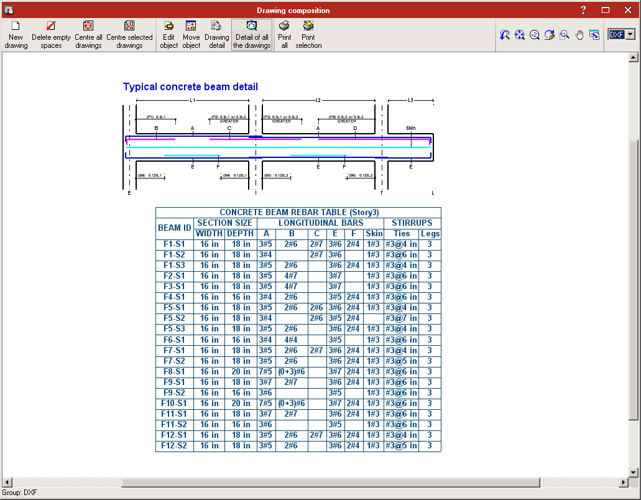
Task: Zoom to fit whole drawing
Action: (520, 35)
